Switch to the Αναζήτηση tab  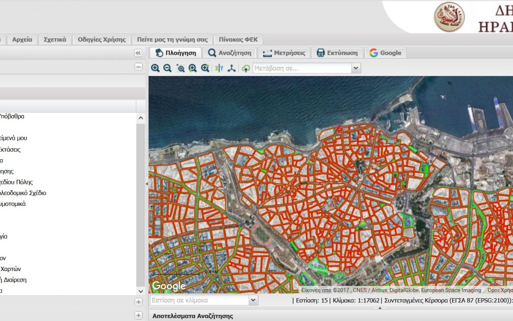(x=230, y=53)
